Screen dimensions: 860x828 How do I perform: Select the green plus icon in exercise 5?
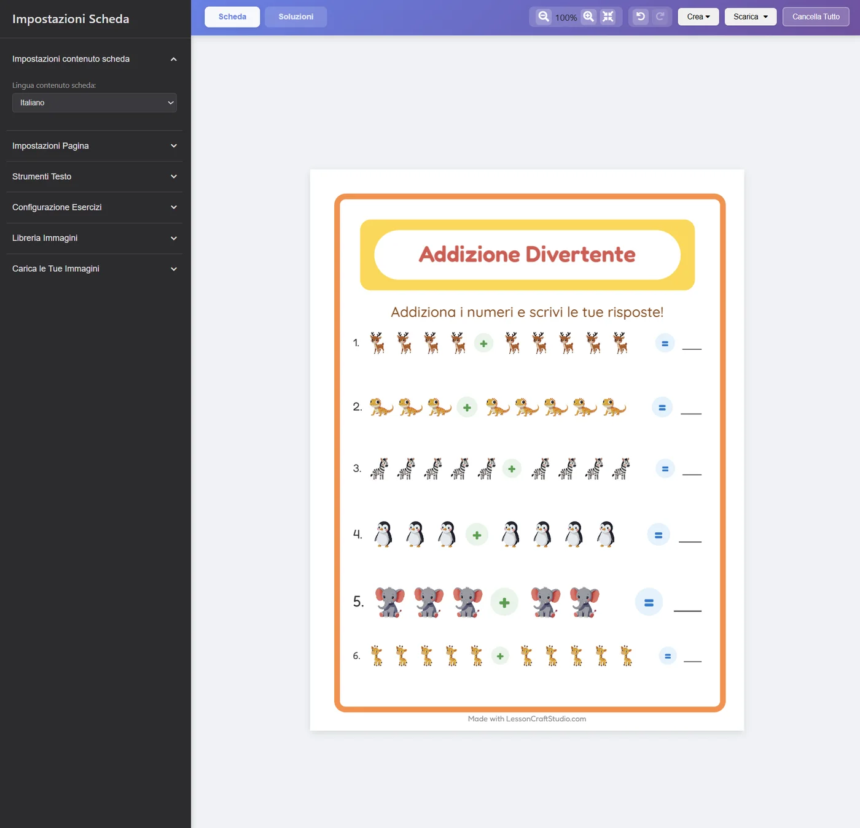point(504,603)
